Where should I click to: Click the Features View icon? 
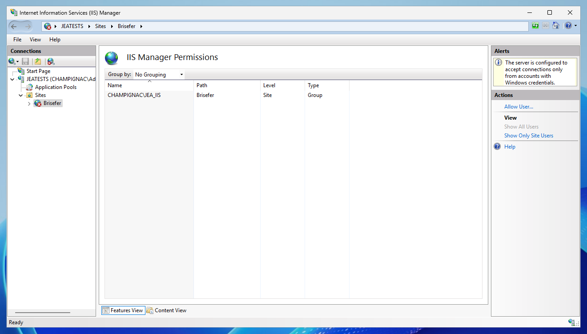coord(106,310)
